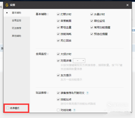Viewport: 135px width, 118px height.
Task: Toggle 技能加点 checkbox
Action: [58, 99]
